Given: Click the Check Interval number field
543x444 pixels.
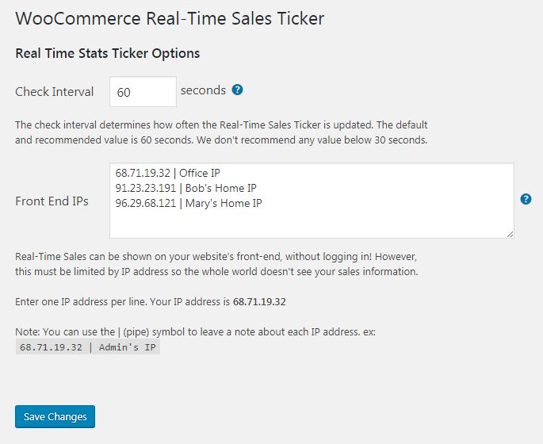Looking at the screenshot, I should 143,92.
